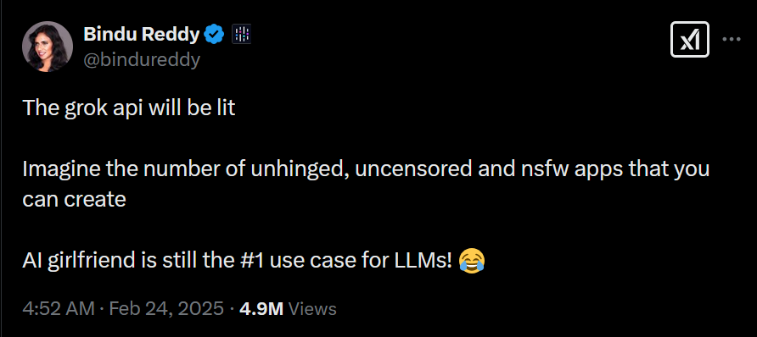Click the "nsfw apps" phrase
Screen dimensions: 757x337
[x=560, y=170]
